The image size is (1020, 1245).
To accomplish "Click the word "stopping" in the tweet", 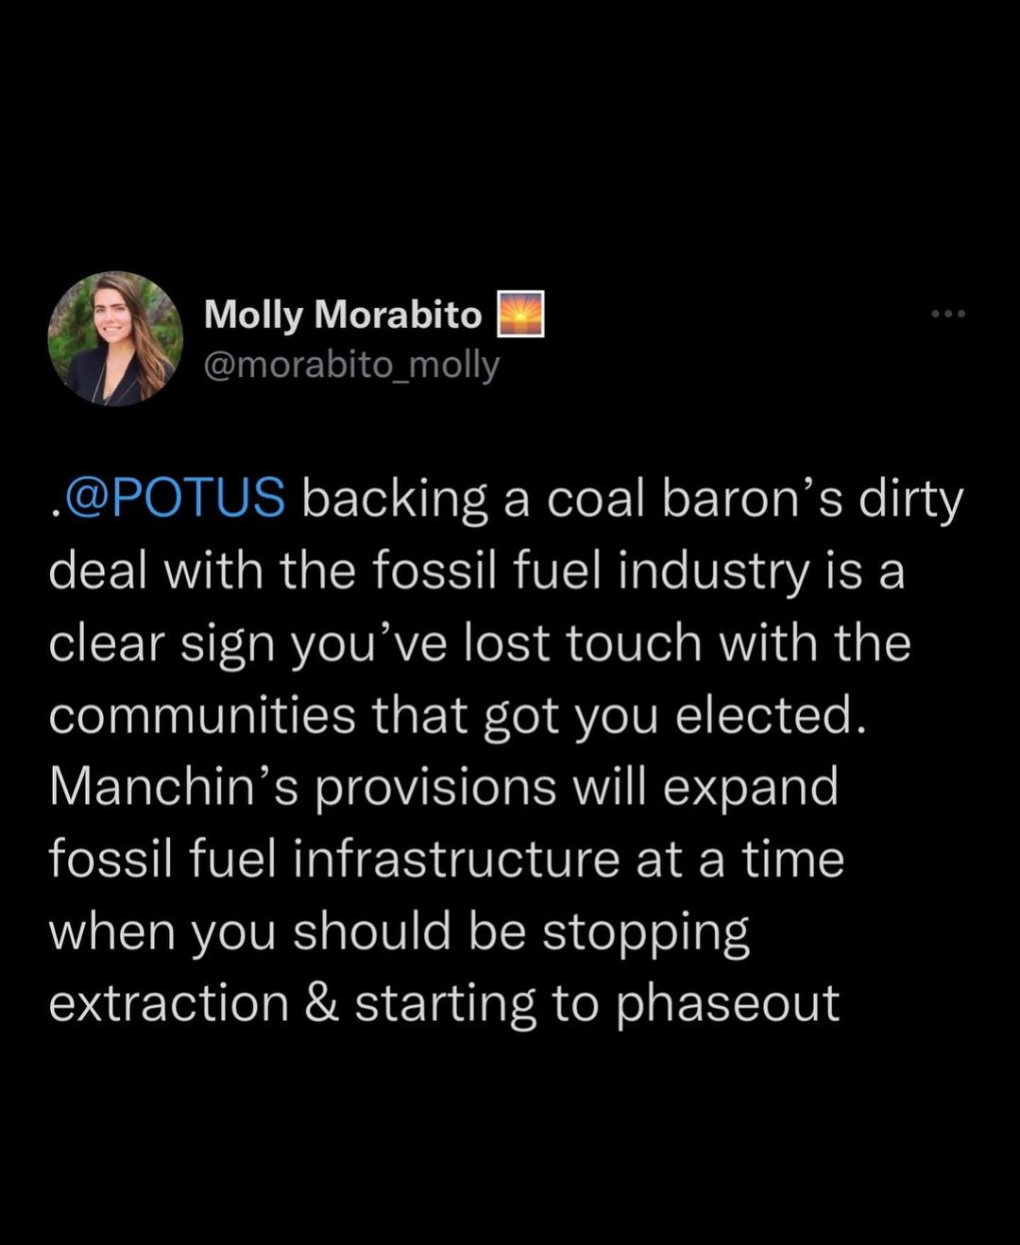I will pos(646,932).
